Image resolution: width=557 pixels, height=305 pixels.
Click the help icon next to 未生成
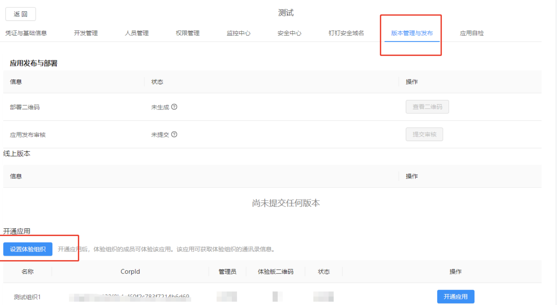point(174,107)
